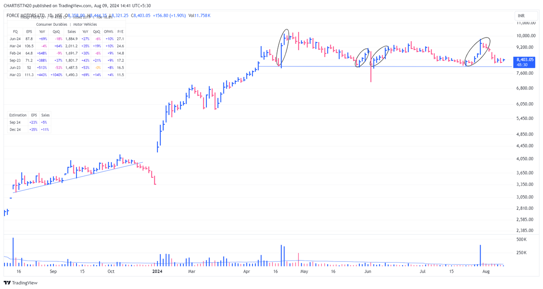Screen dimensions: 543x289
Task: Click the Motor Vehicles industry label
Action: coord(84,24)
